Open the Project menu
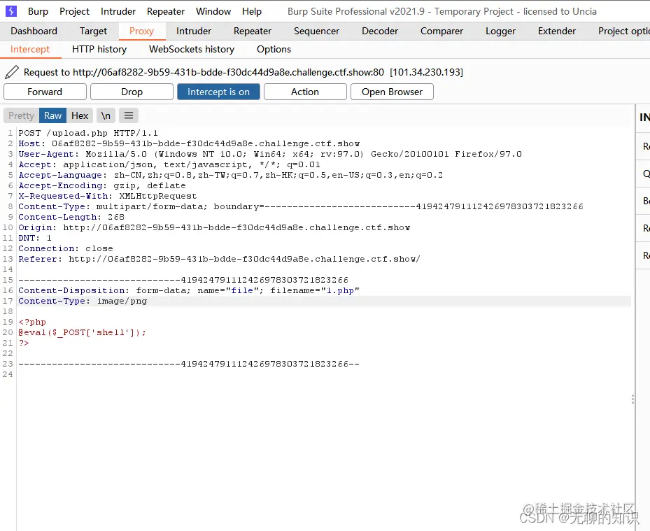The width and height of the screenshot is (650, 531). tap(74, 11)
